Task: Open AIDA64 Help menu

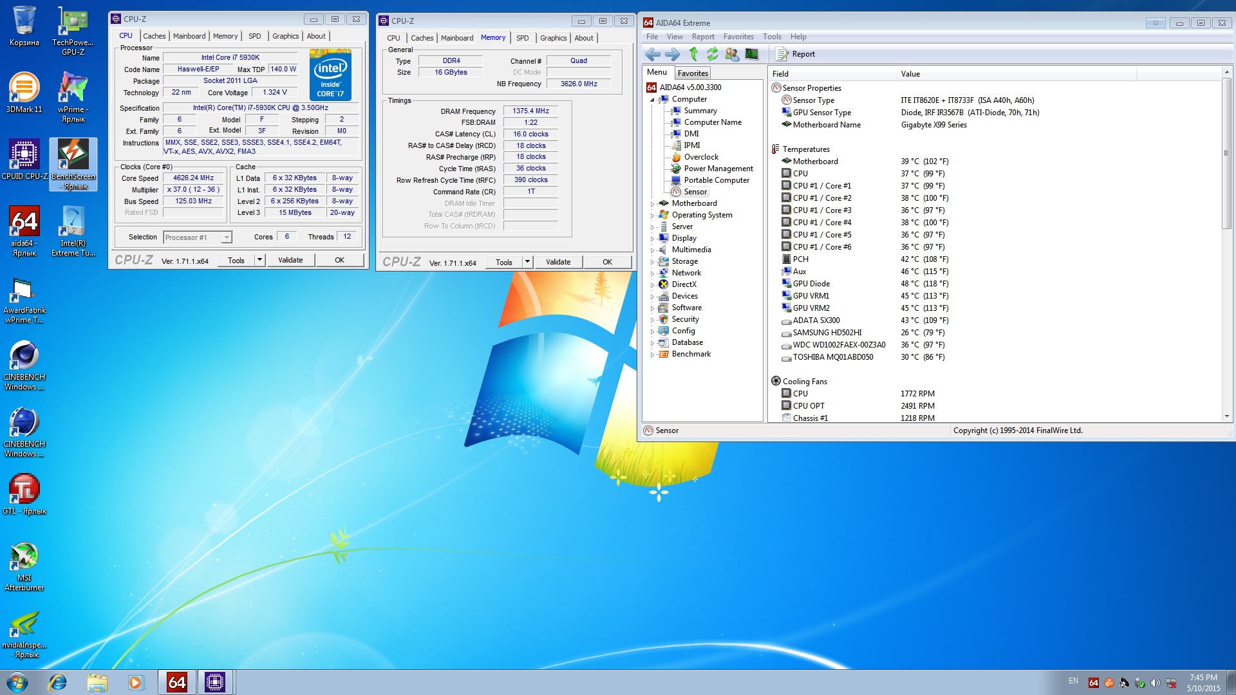Action: (x=798, y=37)
